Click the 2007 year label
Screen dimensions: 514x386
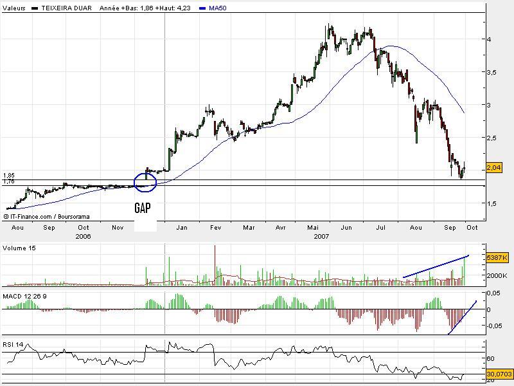click(x=321, y=236)
